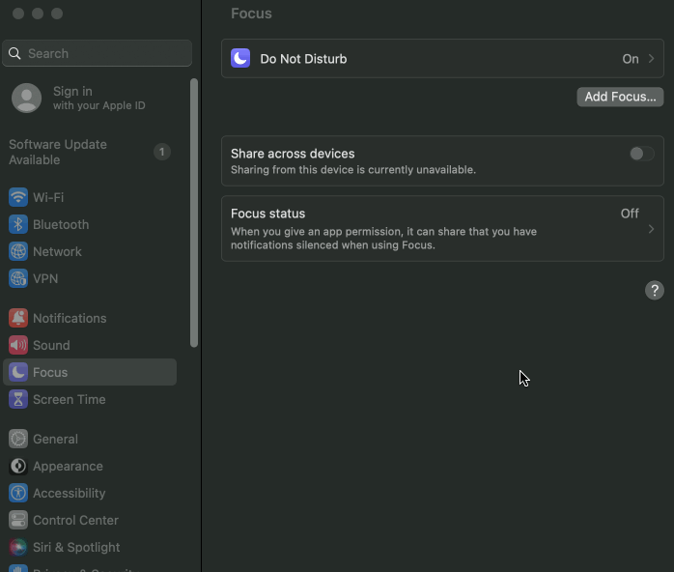Click the Search field
Viewport: 674px width, 572px height.
[x=98, y=53]
